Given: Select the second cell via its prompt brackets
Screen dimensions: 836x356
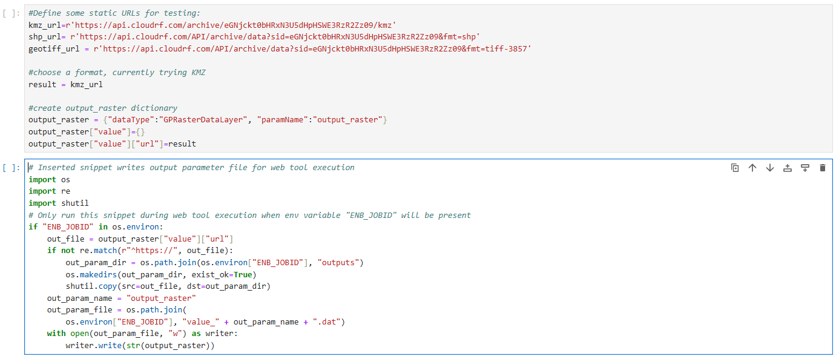Looking at the screenshot, I should click(12, 168).
